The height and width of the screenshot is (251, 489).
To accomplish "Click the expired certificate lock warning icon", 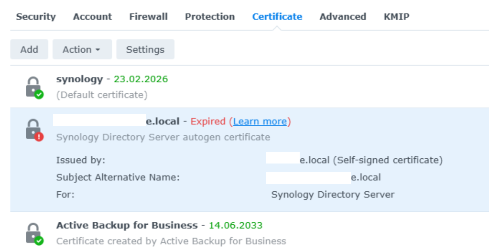I will [33, 130].
